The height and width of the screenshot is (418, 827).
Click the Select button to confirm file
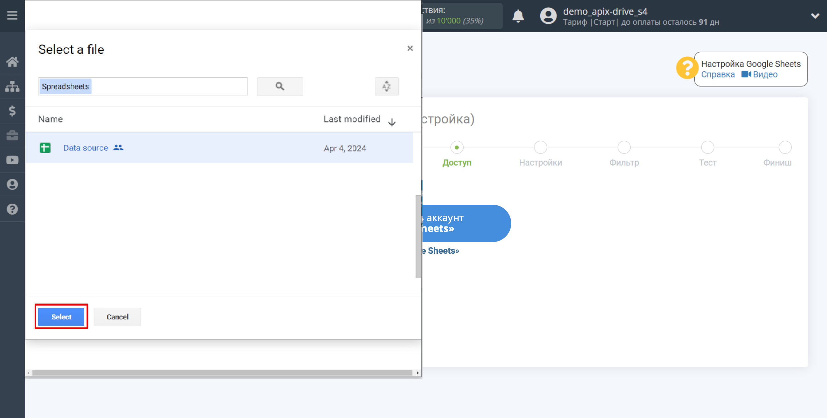61,316
